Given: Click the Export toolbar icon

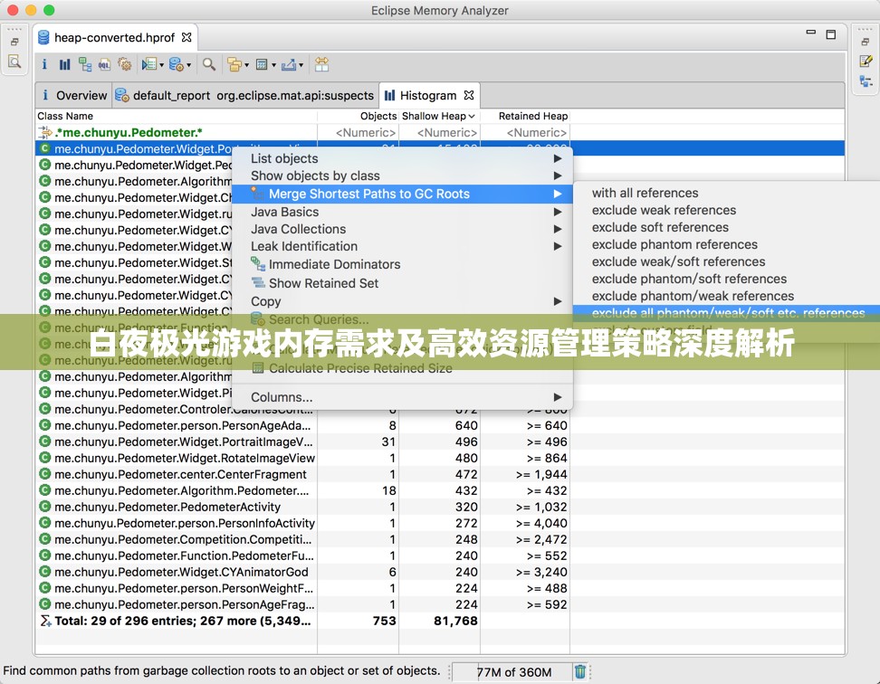Looking at the screenshot, I should point(289,64).
